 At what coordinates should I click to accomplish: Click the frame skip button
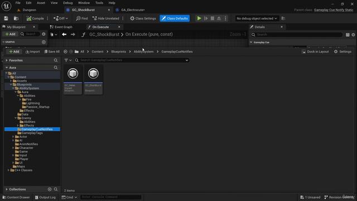(x=206, y=18)
